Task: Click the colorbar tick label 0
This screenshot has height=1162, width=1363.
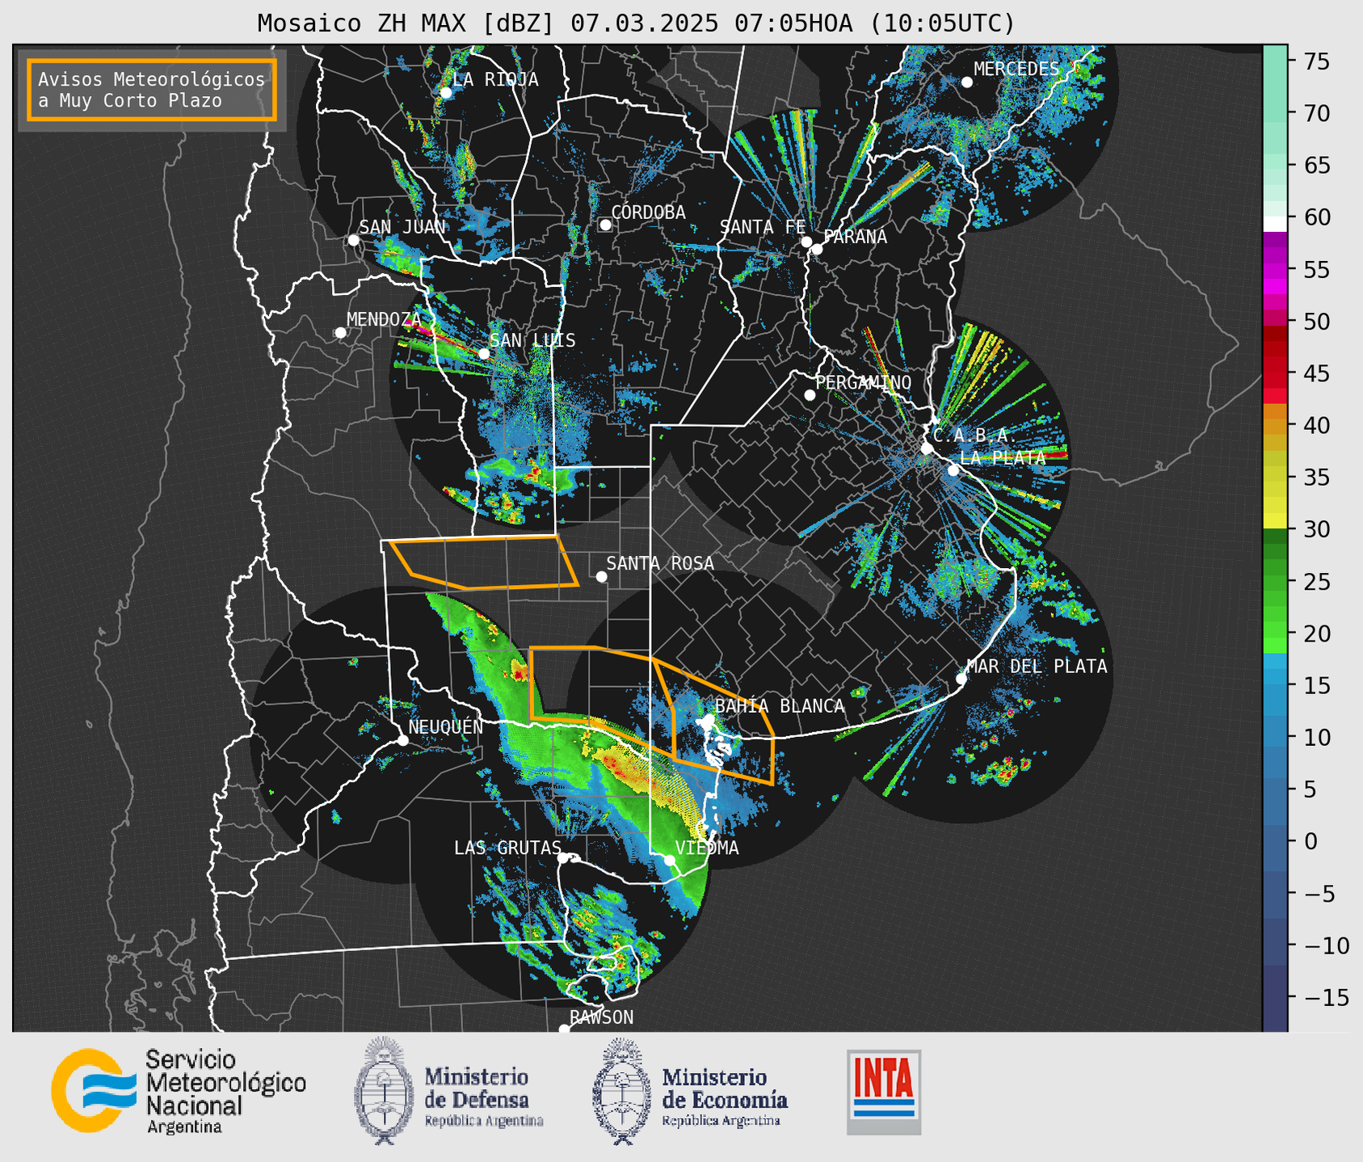Action: [1310, 841]
